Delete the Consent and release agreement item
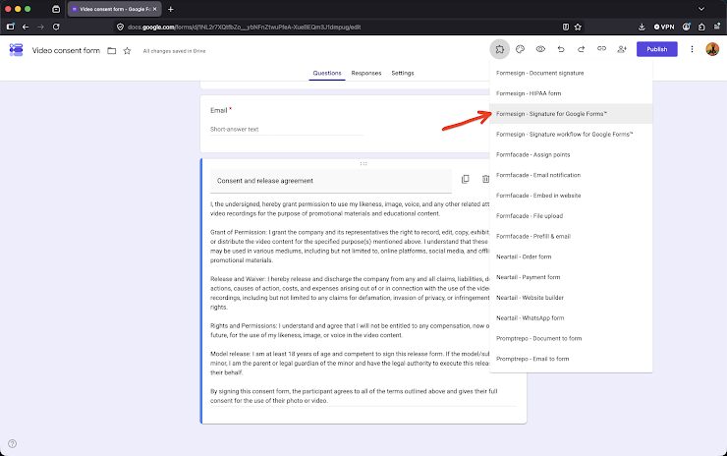The width and height of the screenshot is (727, 456). (x=485, y=179)
